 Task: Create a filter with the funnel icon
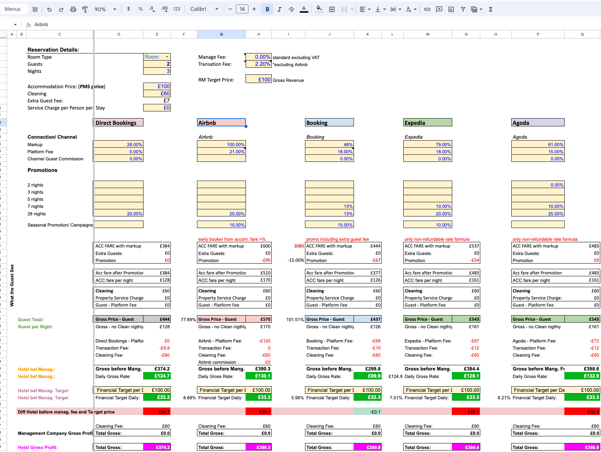pos(463,9)
